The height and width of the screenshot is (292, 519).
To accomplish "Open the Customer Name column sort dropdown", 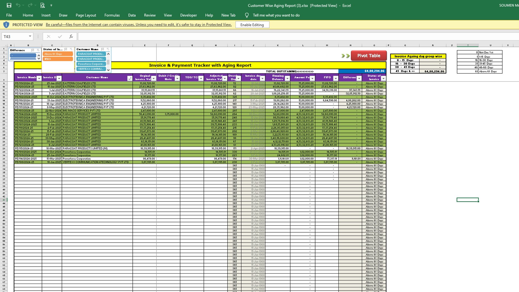I will click(x=130, y=78).
